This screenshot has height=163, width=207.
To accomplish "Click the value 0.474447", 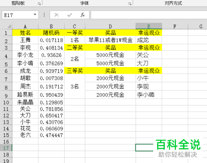I will pyautogui.click(x=51, y=135).
